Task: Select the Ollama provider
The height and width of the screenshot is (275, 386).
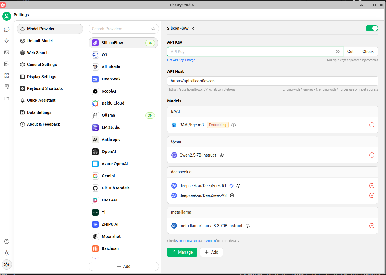Action: [123, 115]
